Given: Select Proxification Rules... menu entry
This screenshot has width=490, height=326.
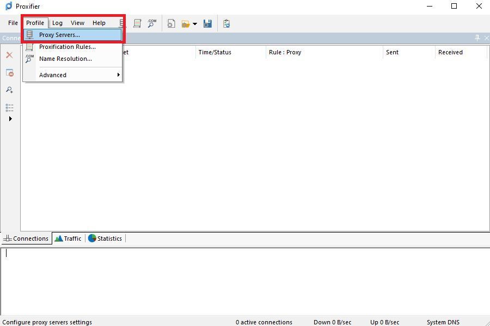Looking at the screenshot, I should coord(72,47).
